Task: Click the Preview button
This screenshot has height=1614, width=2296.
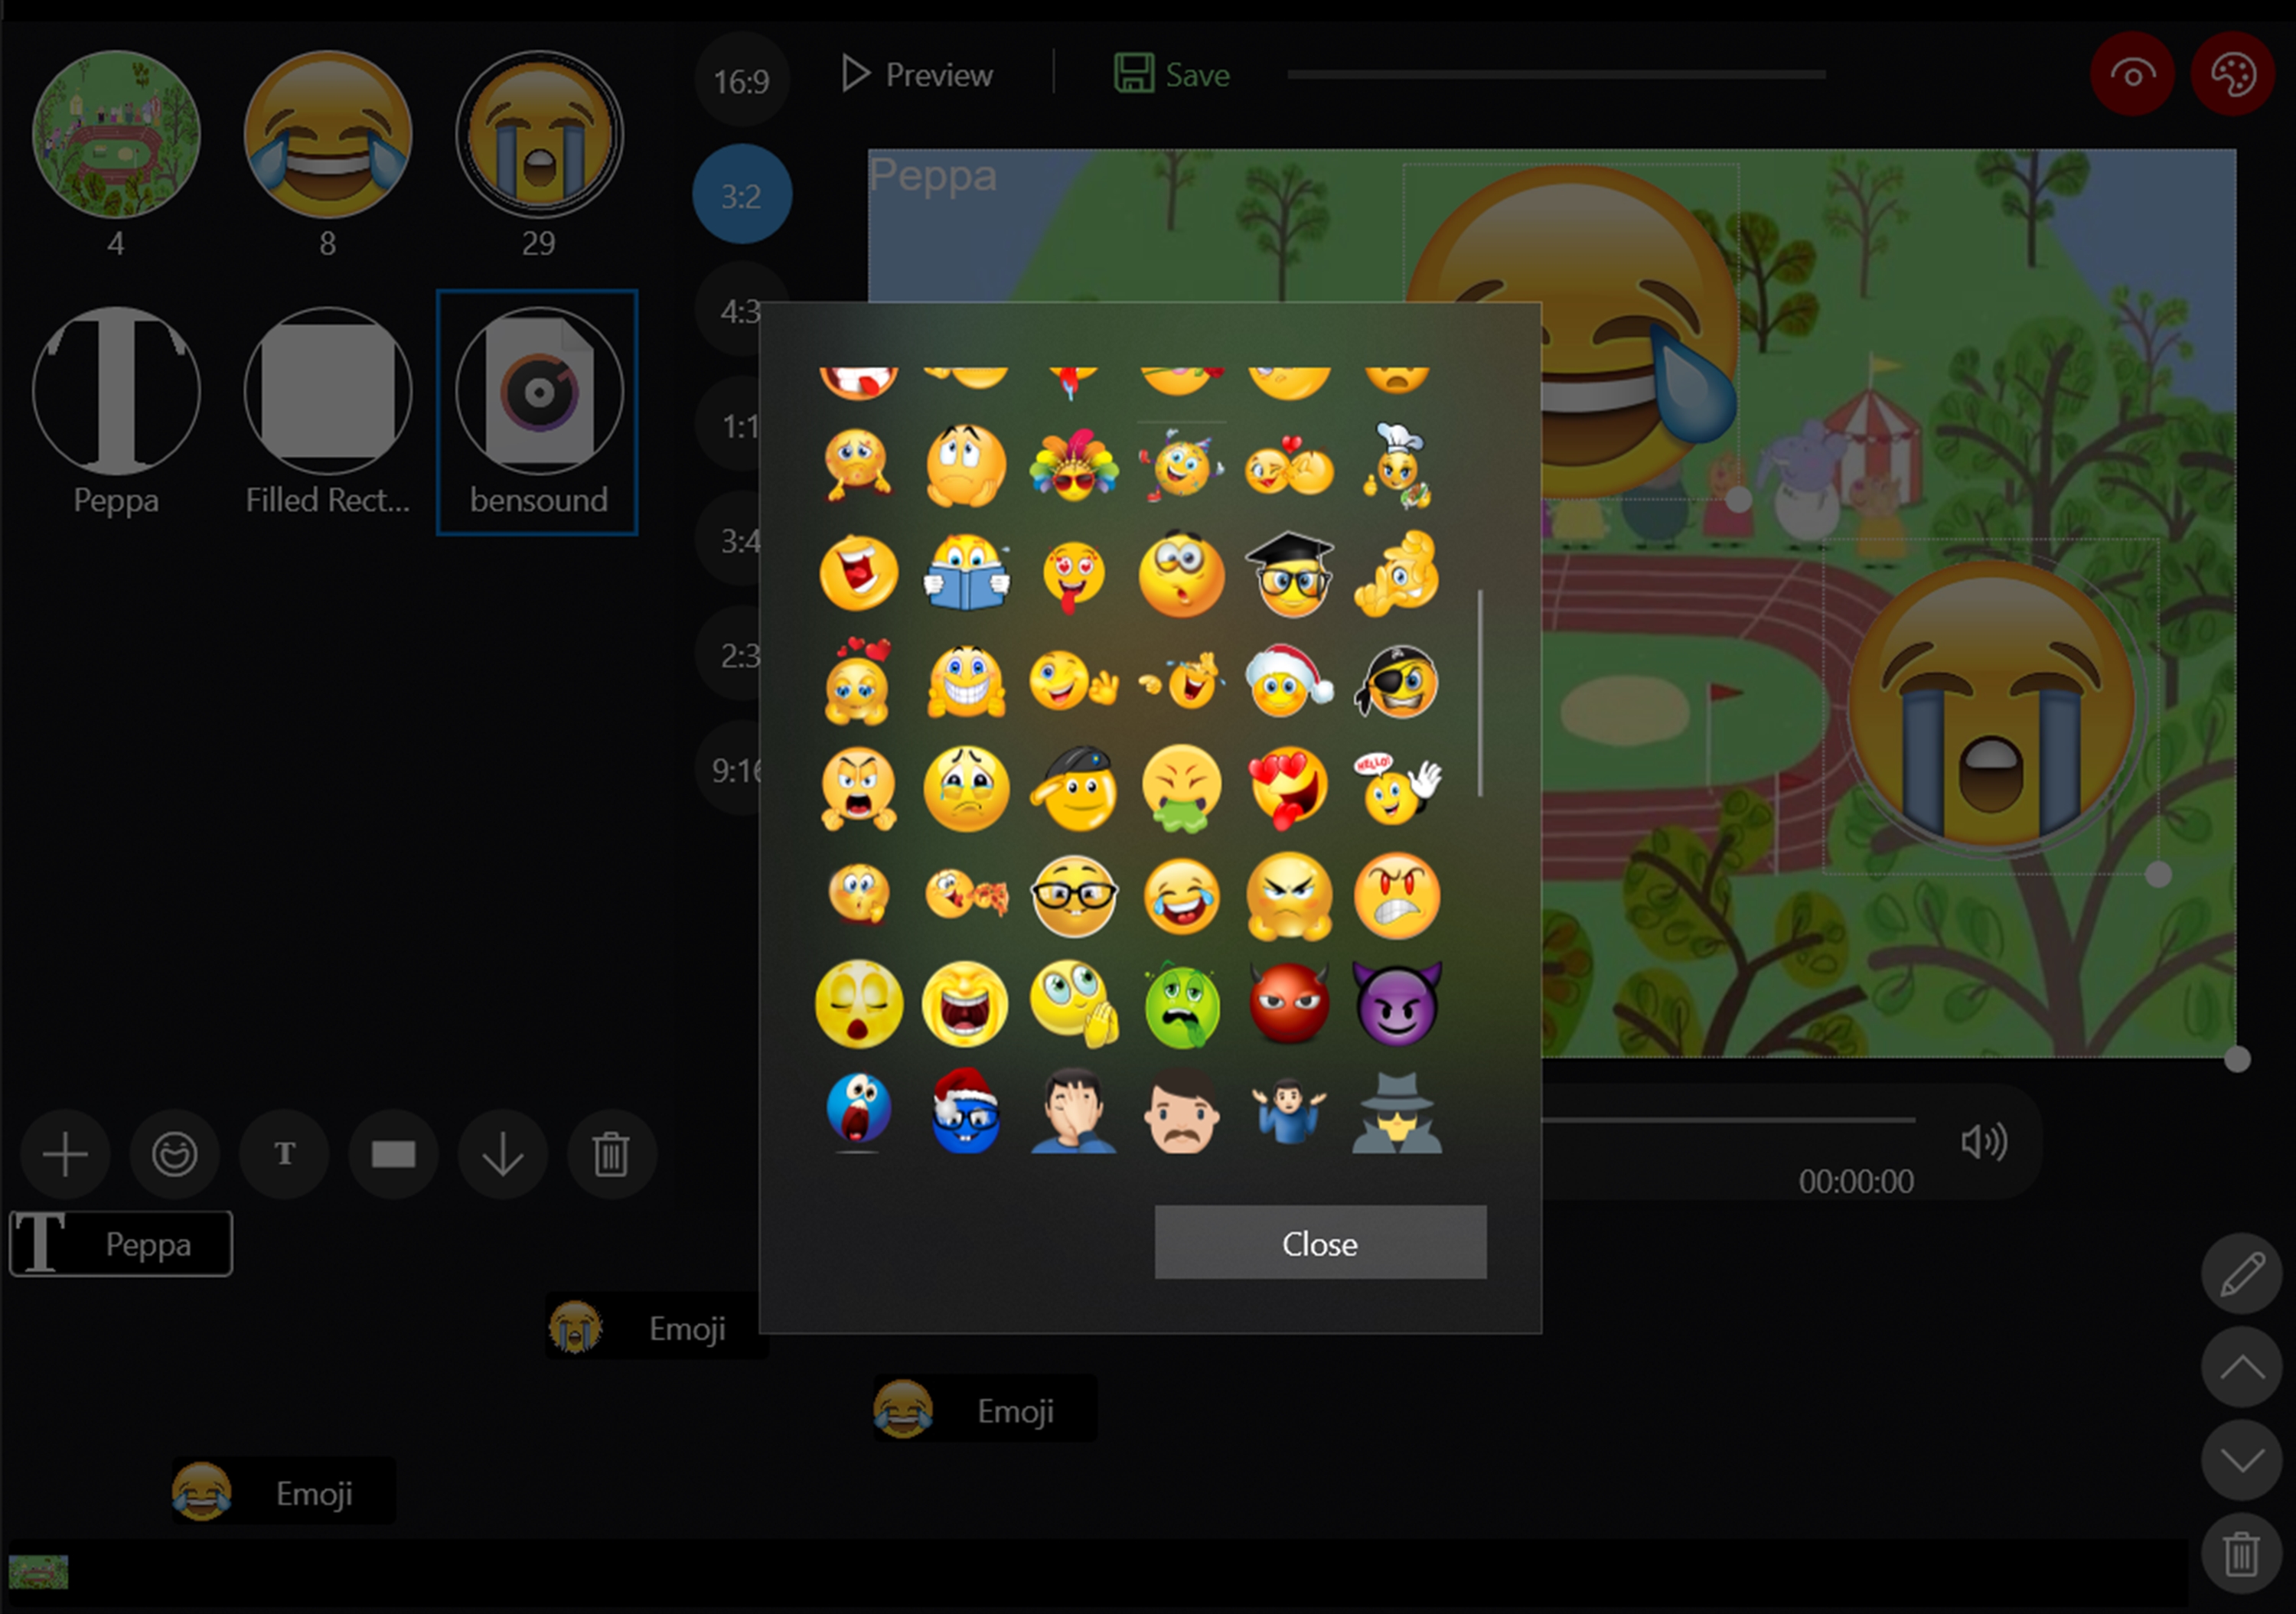Action: pyautogui.click(x=917, y=75)
